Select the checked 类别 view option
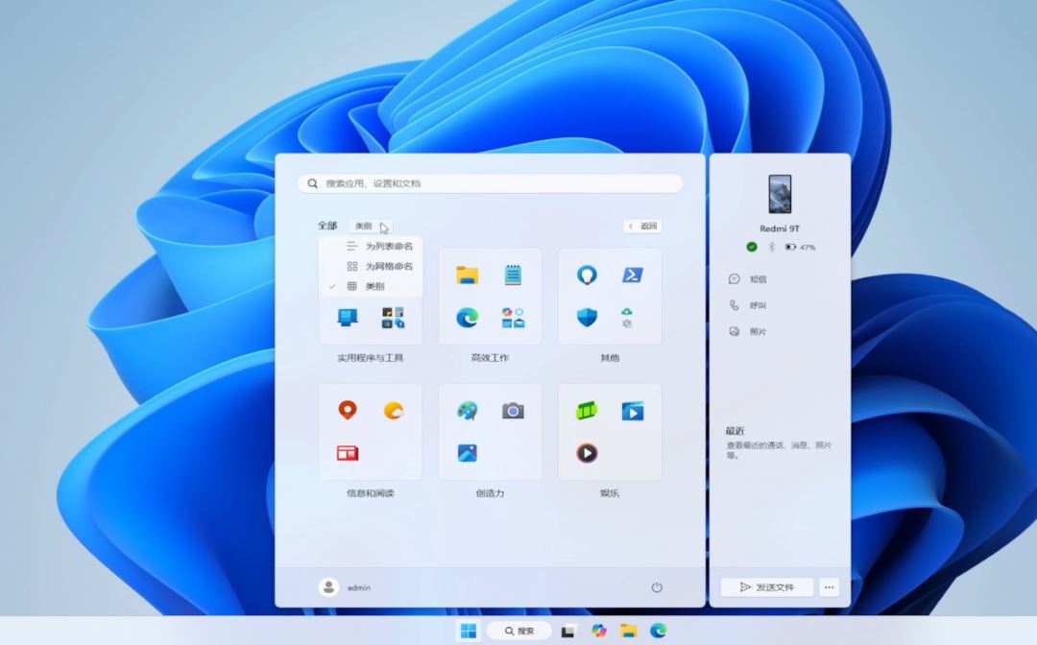The width and height of the screenshot is (1037, 645). click(374, 286)
